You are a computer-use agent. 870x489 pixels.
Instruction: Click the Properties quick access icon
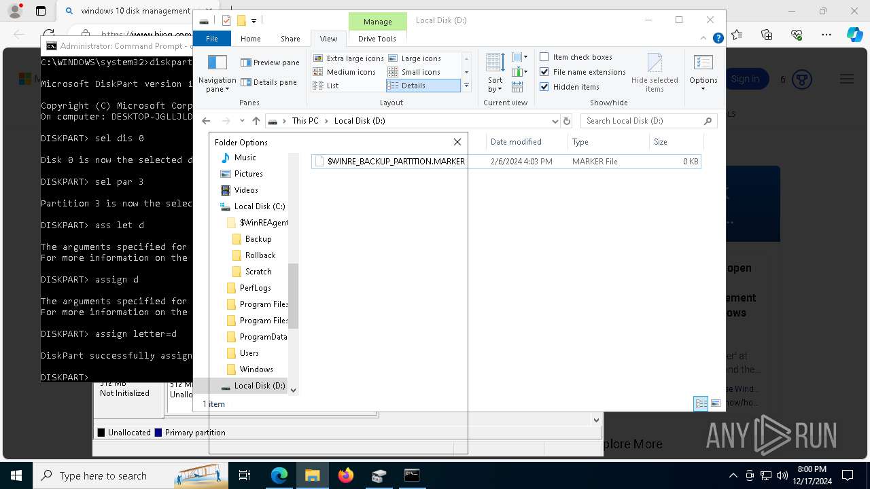click(226, 20)
